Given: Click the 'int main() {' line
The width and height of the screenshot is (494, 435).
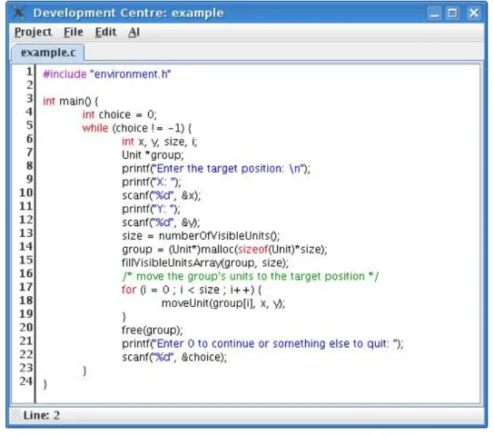Looking at the screenshot, I should 71,101.
